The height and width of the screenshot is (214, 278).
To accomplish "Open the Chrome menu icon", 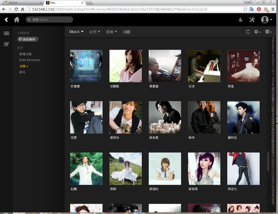I will [x=273, y=9].
